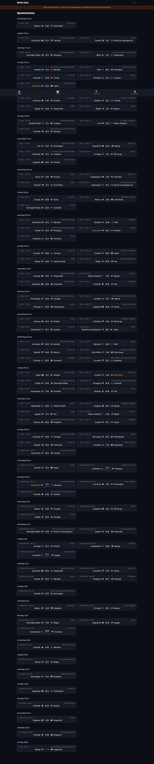Select the Schema calendar icon tab

[58, 92]
